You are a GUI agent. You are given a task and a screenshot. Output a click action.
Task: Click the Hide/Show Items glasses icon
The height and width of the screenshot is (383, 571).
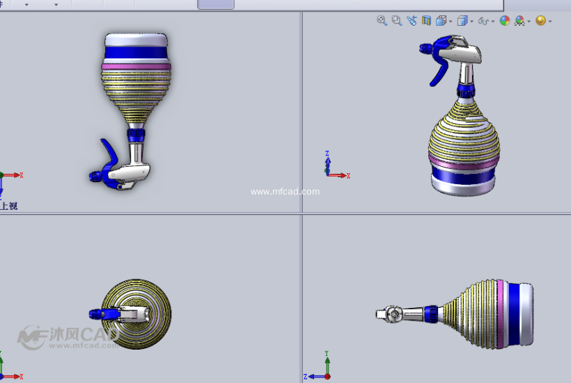tap(484, 21)
